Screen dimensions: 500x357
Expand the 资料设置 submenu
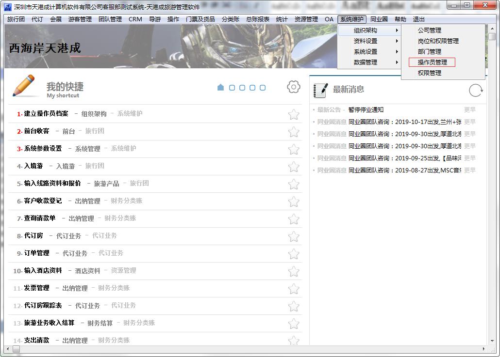369,41
